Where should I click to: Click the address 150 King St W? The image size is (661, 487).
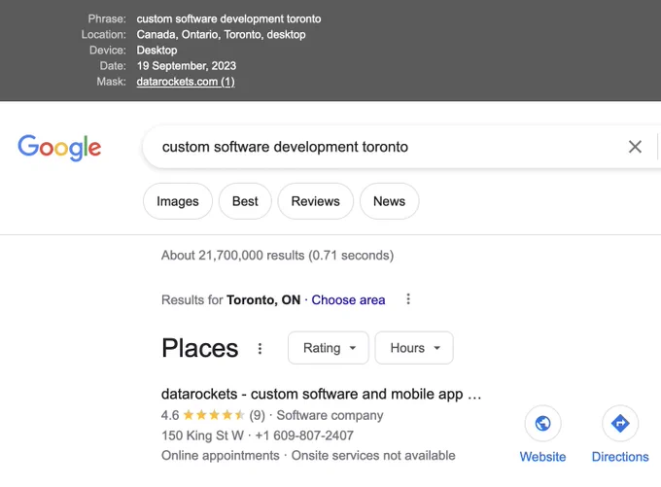pos(202,435)
